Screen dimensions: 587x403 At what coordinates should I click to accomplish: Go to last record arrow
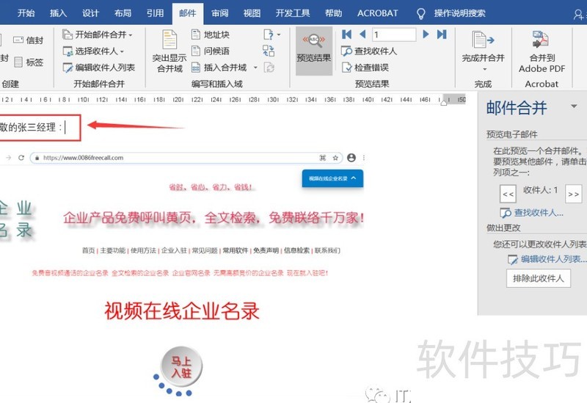pyautogui.click(x=442, y=35)
